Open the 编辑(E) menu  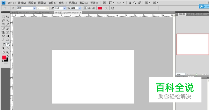(x=22, y=3)
